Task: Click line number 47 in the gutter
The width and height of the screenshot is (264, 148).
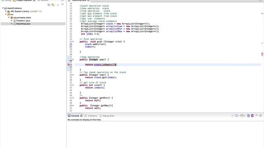Action: (x=71, y=98)
